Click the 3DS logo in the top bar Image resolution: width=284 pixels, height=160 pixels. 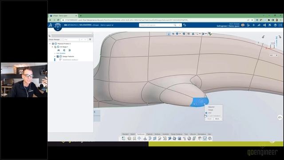coord(50,25)
